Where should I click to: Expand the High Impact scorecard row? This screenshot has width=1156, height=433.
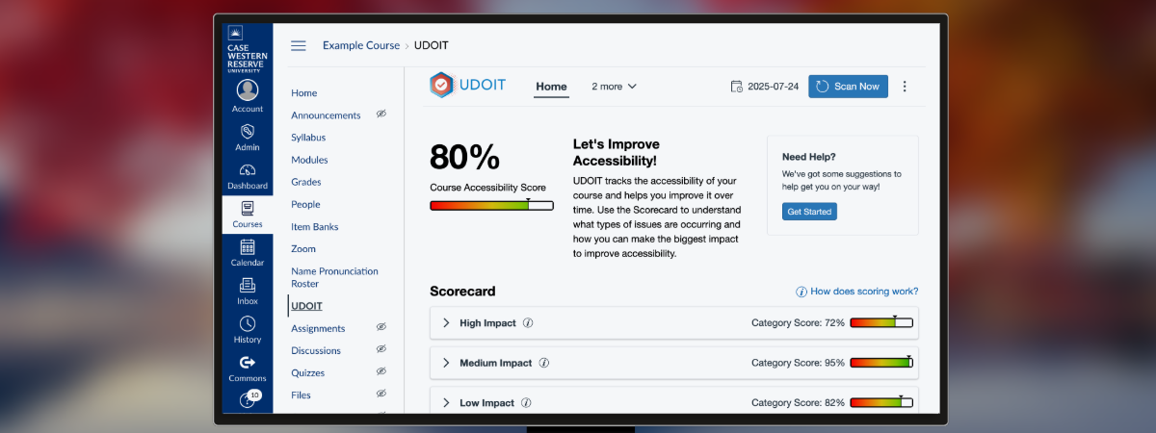point(673,323)
